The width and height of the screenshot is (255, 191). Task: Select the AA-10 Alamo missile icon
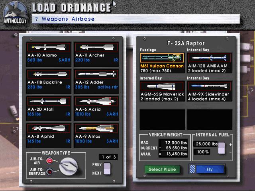pos(49,47)
